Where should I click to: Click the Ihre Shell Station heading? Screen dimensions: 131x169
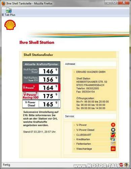37,43
